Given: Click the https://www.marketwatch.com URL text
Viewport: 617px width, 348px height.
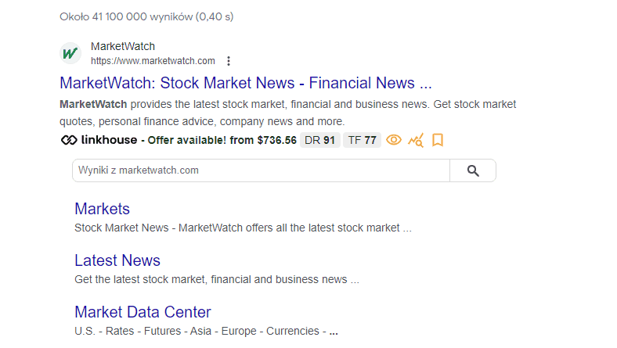Looking at the screenshot, I should click(x=153, y=61).
